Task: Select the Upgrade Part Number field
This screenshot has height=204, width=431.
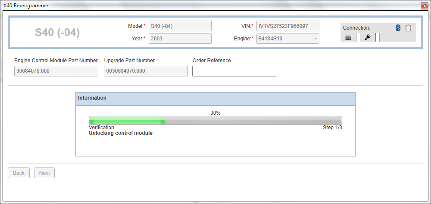Action: tap(146, 71)
